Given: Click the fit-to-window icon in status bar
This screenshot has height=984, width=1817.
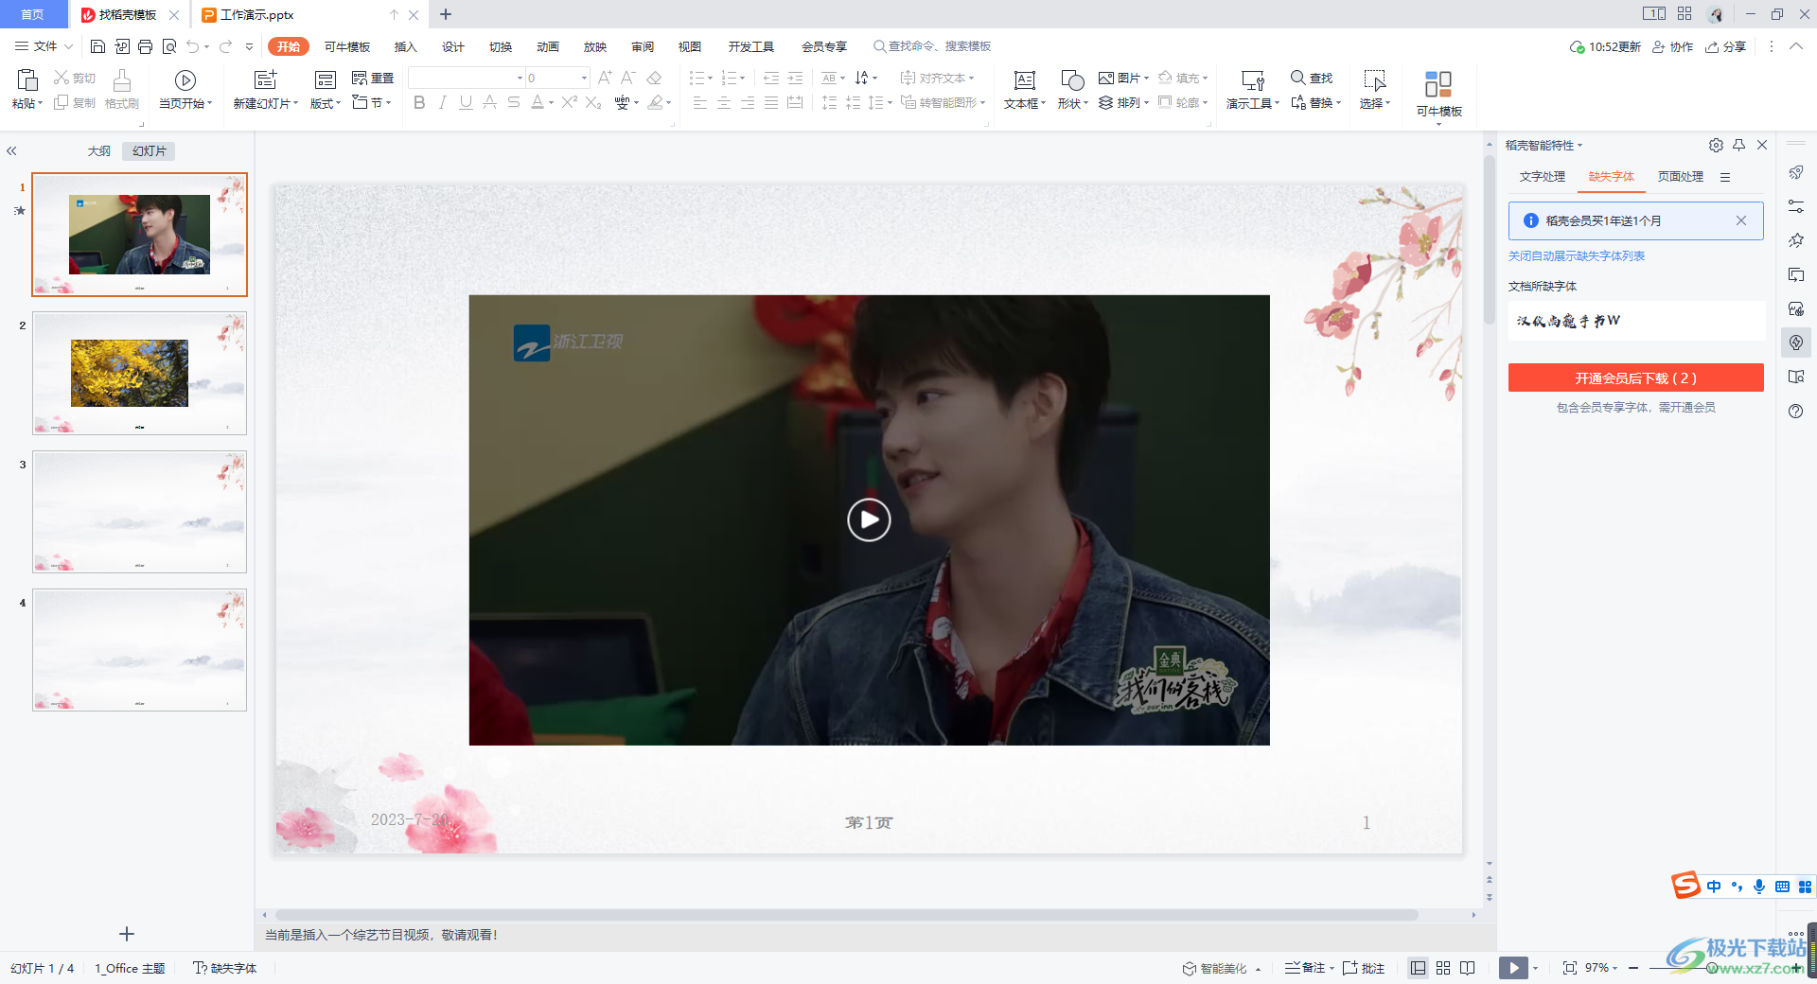Looking at the screenshot, I should [x=1570, y=968].
